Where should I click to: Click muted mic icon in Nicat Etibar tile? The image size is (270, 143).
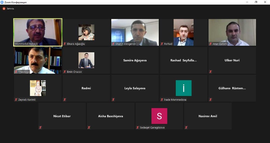point(40,128)
